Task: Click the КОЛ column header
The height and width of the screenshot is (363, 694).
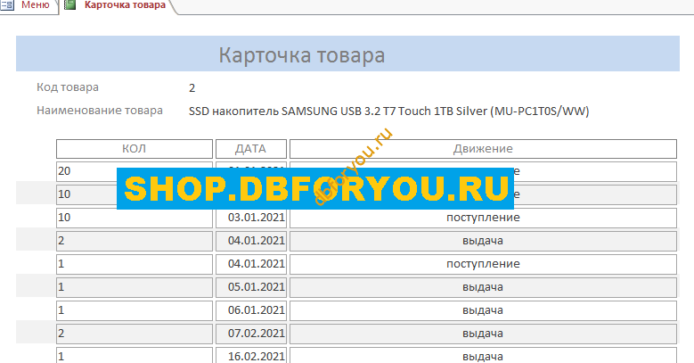Action: tap(135, 149)
